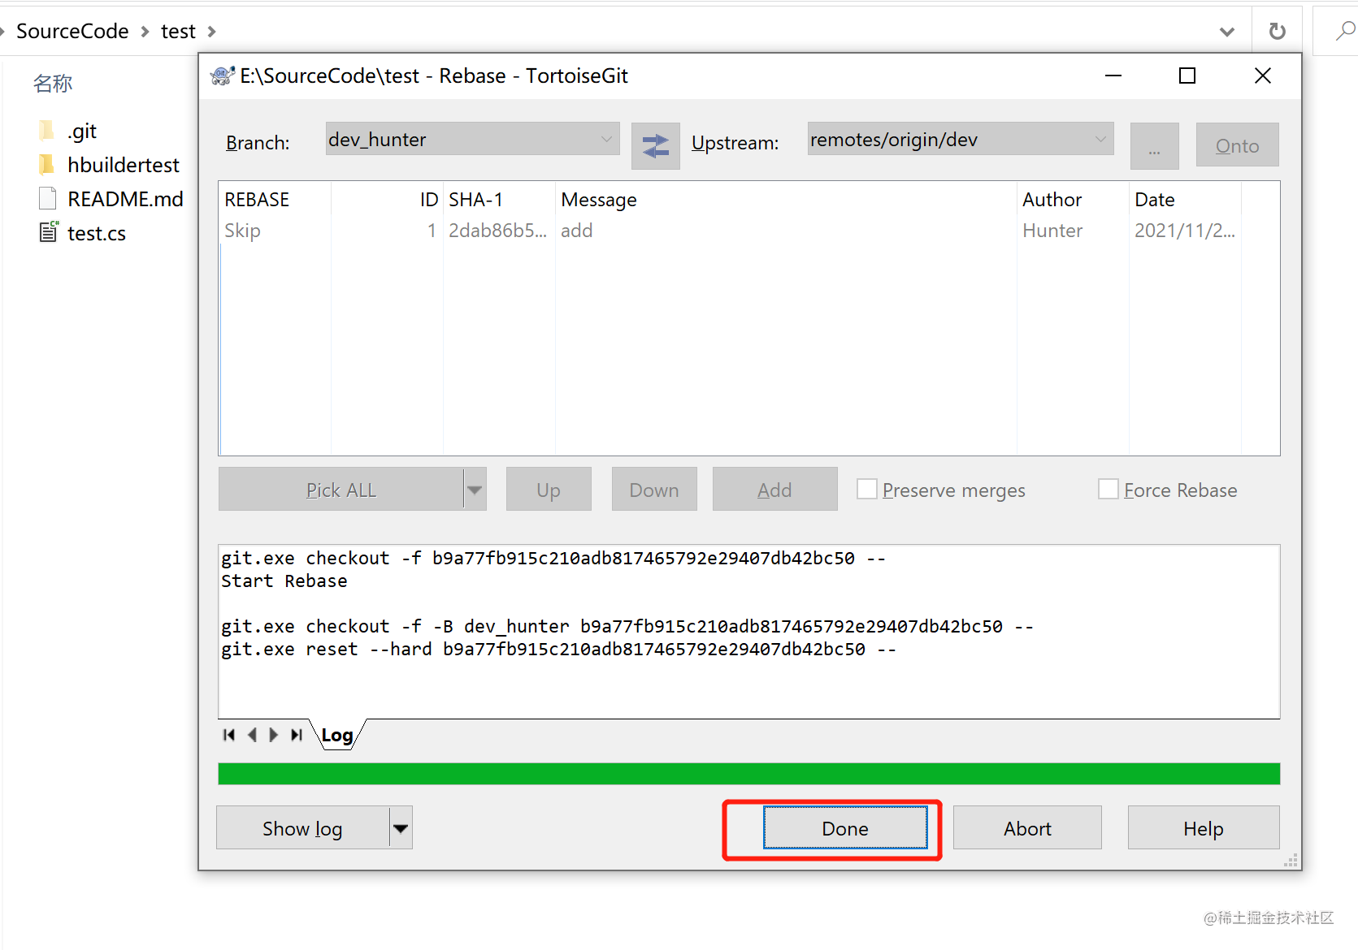Open the Upstream remotes/origin/dev dropdown
The width and height of the screenshot is (1358, 950).
[960, 139]
